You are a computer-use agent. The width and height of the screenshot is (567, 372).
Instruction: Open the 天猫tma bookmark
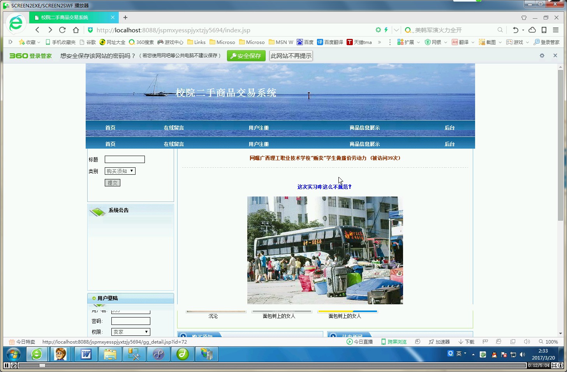click(x=359, y=42)
